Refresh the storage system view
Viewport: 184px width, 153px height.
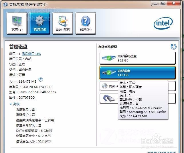[x=174, y=47]
